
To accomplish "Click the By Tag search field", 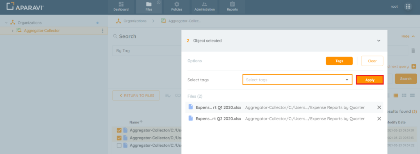I will click(x=147, y=51).
